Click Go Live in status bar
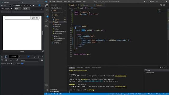This screenshot has height=95, width=169. [151, 94]
